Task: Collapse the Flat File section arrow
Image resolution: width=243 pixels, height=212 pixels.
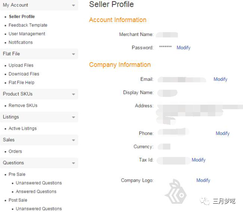Action: pos(73,54)
